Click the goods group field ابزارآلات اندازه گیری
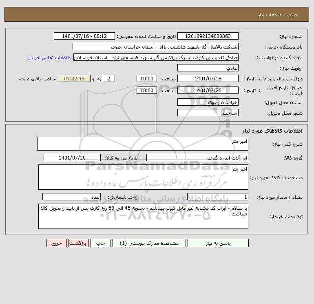Viewport: 314px width, 304px height. click(197, 158)
